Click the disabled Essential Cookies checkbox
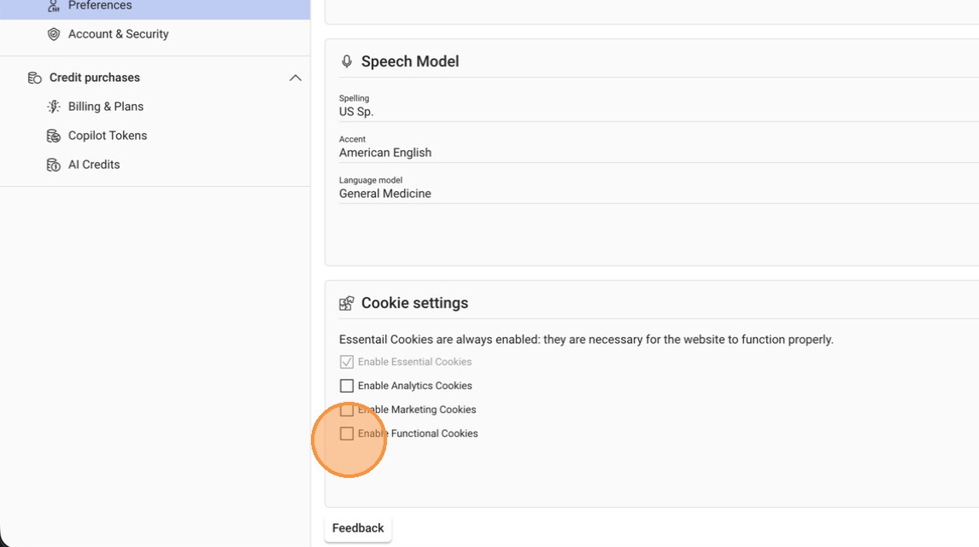Image resolution: width=979 pixels, height=547 pixels. (x=347, y=362)
